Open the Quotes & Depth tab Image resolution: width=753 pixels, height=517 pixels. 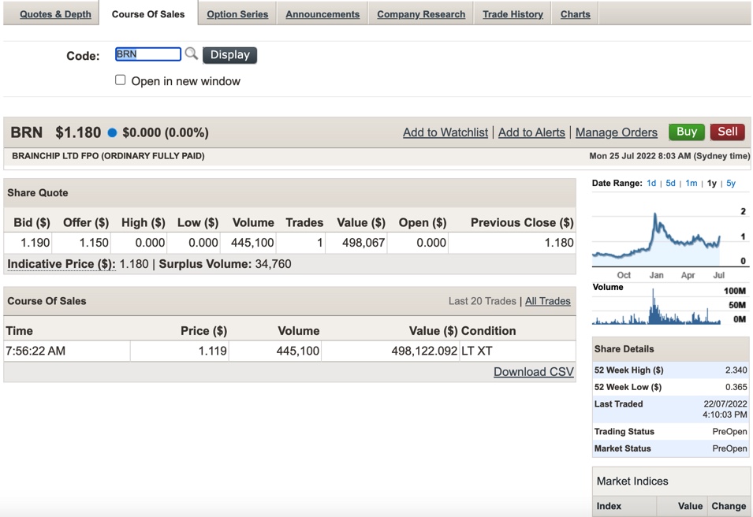(x=55, y=14)
